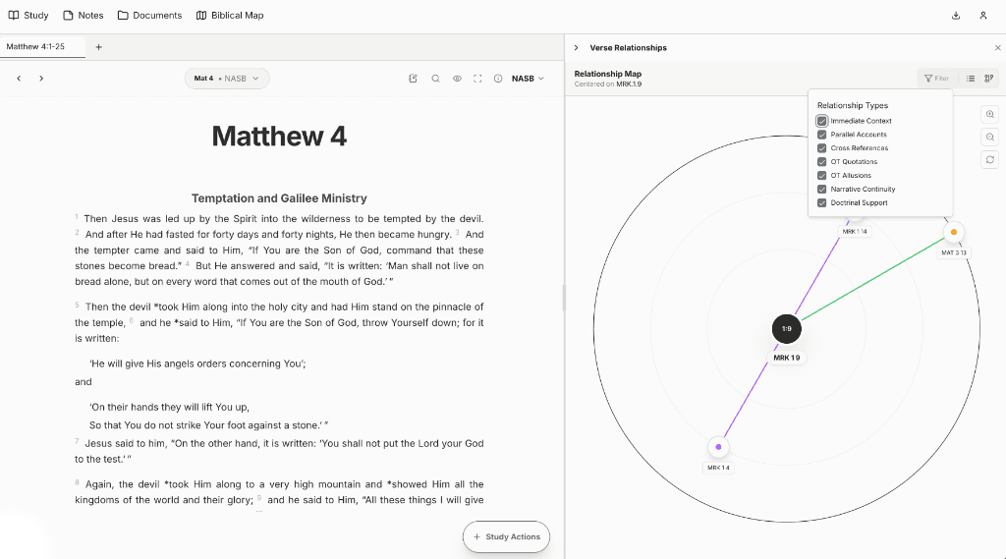
Task: Click the Relationship Types heading
Action: pos(853,105)
